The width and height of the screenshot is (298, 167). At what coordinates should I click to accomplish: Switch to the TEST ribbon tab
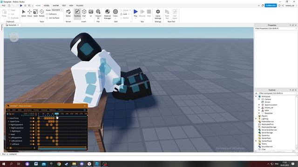(x=64, y=6)
